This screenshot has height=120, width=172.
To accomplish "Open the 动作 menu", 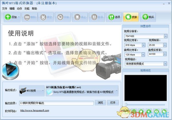I will click(19, 9).
